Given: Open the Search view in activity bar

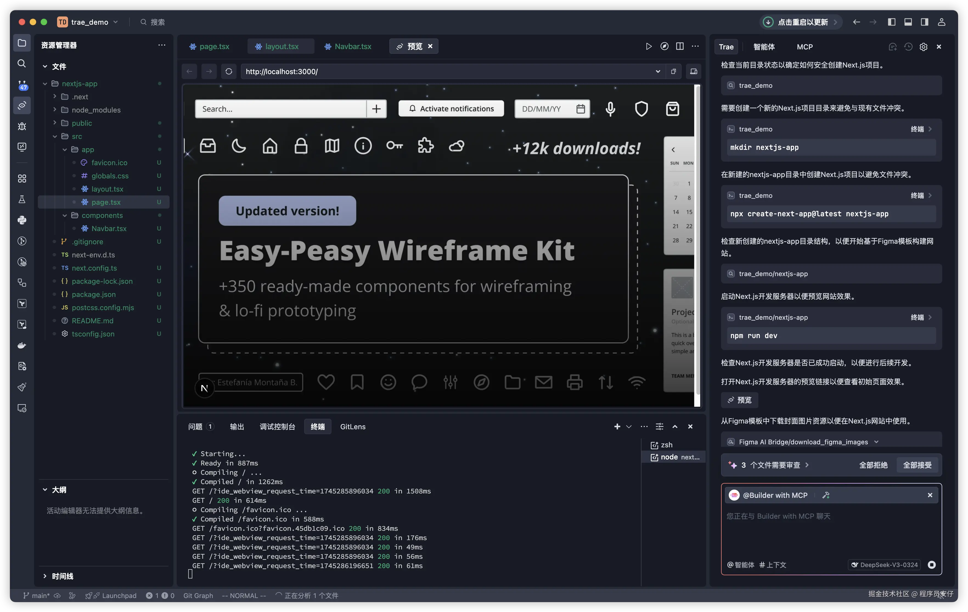Looking at the screenshot, I should point(22,63).
